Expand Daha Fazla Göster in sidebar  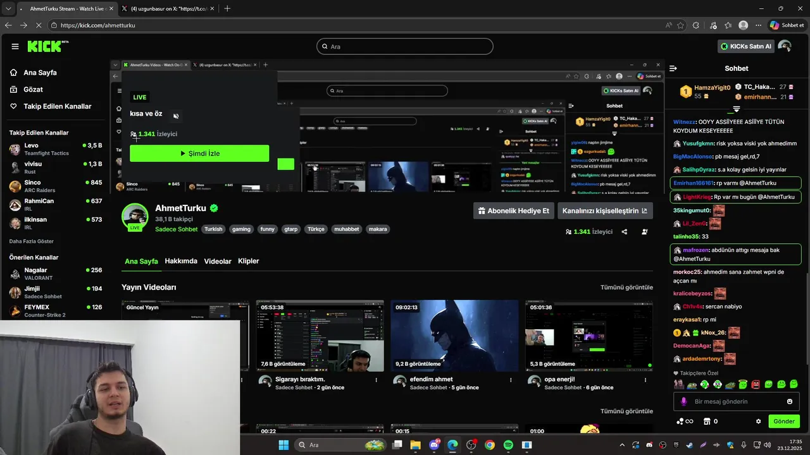pyautogui.click(x=31, y=241)
